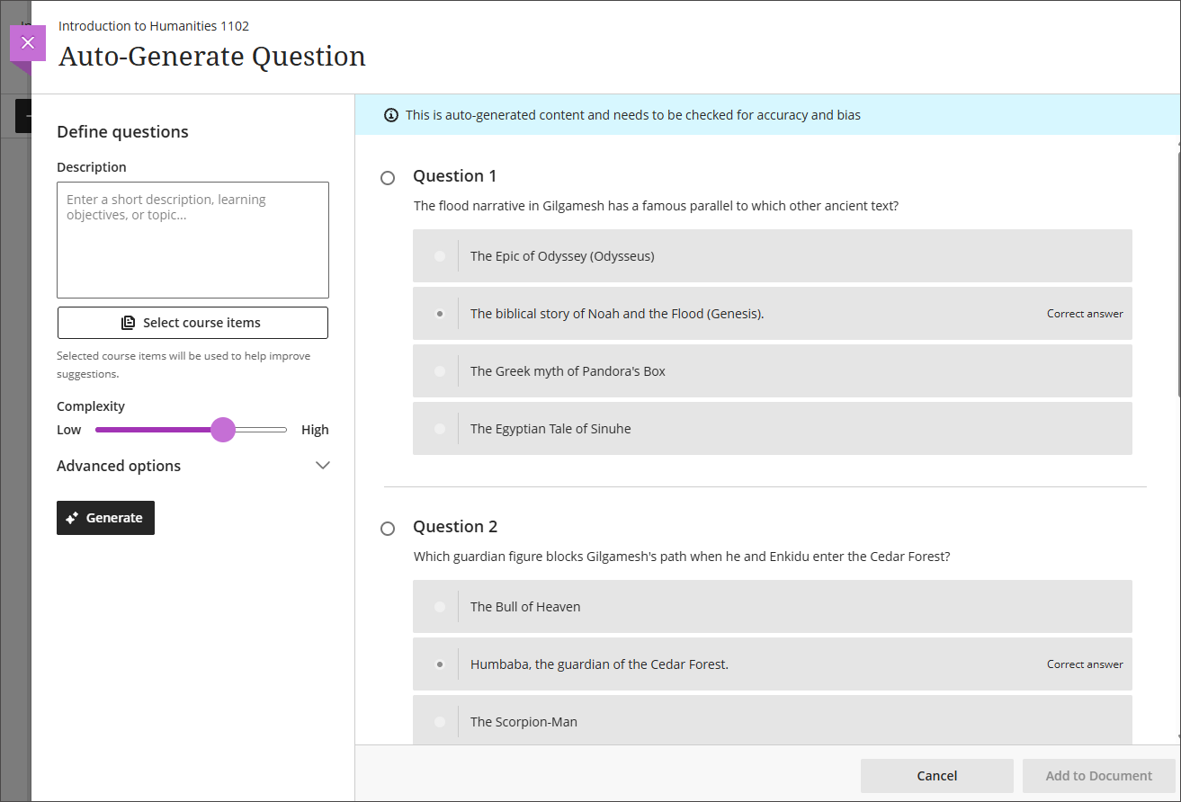Click inside the Description text box
This screenshot has width=1181, height=802.
[x=192, y=239]
